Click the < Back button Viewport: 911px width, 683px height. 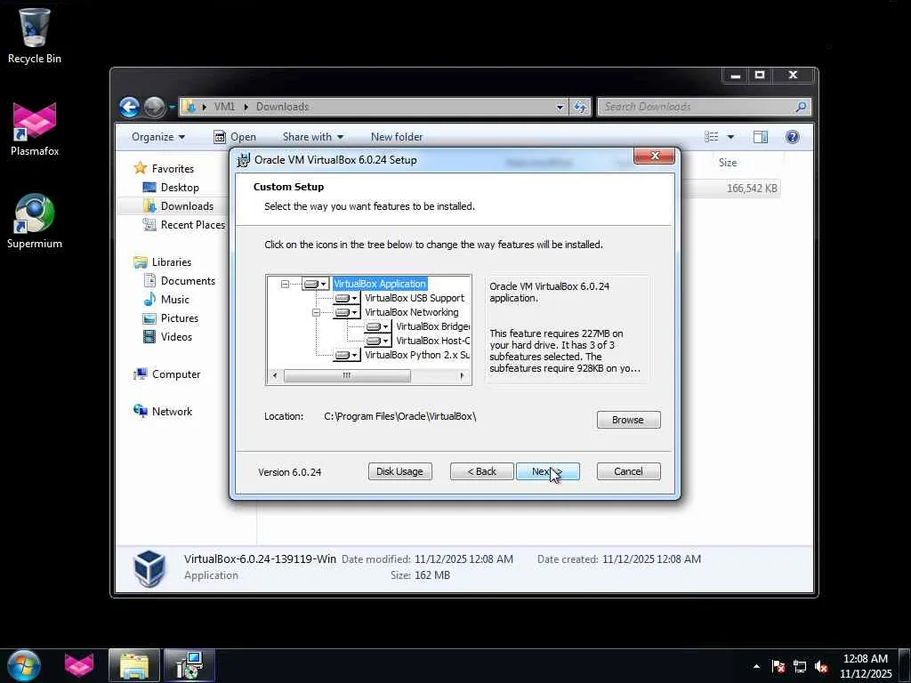pyautogui.click(x=481, y=471)
